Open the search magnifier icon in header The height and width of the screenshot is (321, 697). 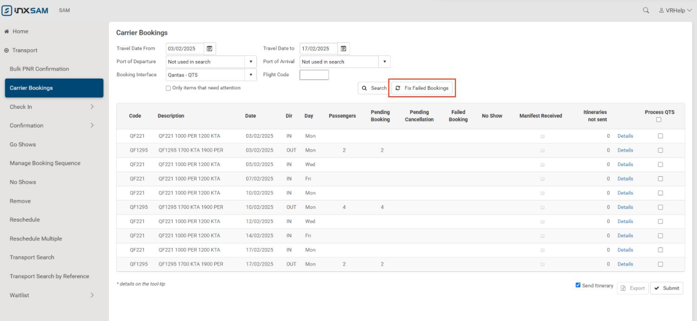646,10
